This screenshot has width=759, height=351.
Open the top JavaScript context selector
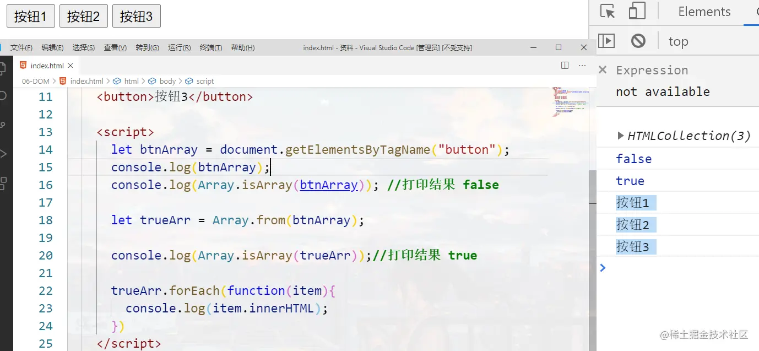click(x=679, y=41)
